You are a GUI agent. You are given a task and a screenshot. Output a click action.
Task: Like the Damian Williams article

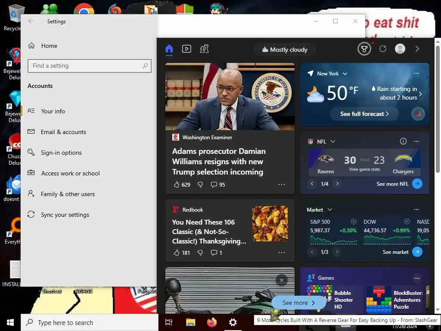181,184
